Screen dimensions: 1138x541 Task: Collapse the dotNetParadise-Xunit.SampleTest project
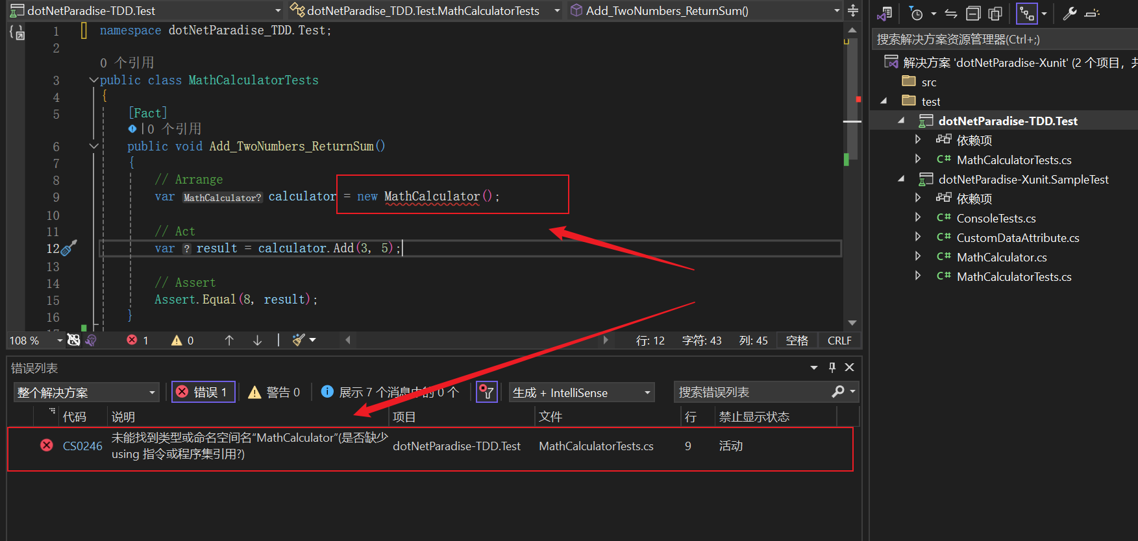[901, 179]
